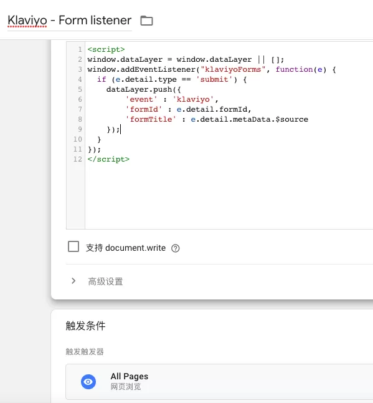This screenshot has width=373, height=403.
Task: Click the 高级设置 label
Action: tap(105, 281)
